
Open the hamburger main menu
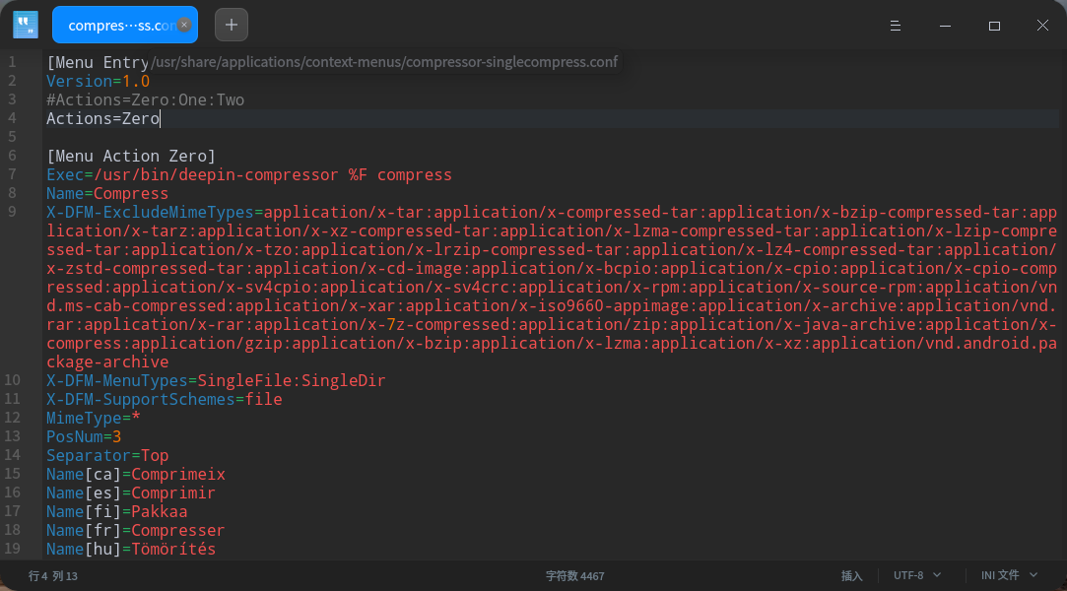coord(895,25)
